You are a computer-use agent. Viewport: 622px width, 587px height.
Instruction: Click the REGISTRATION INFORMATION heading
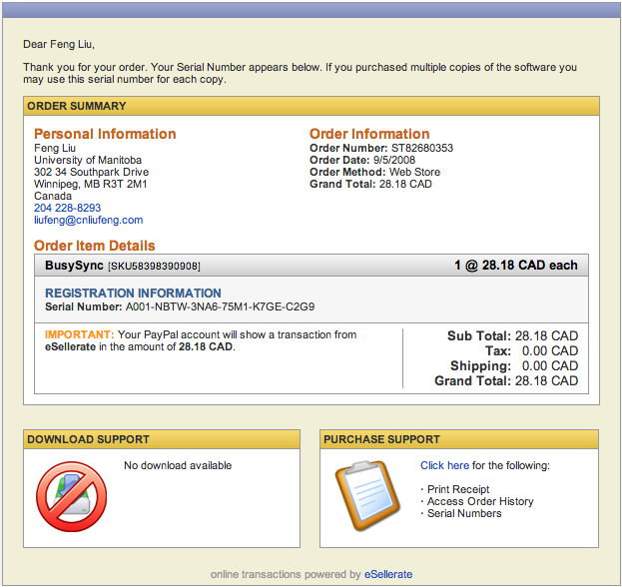[133, 293]
